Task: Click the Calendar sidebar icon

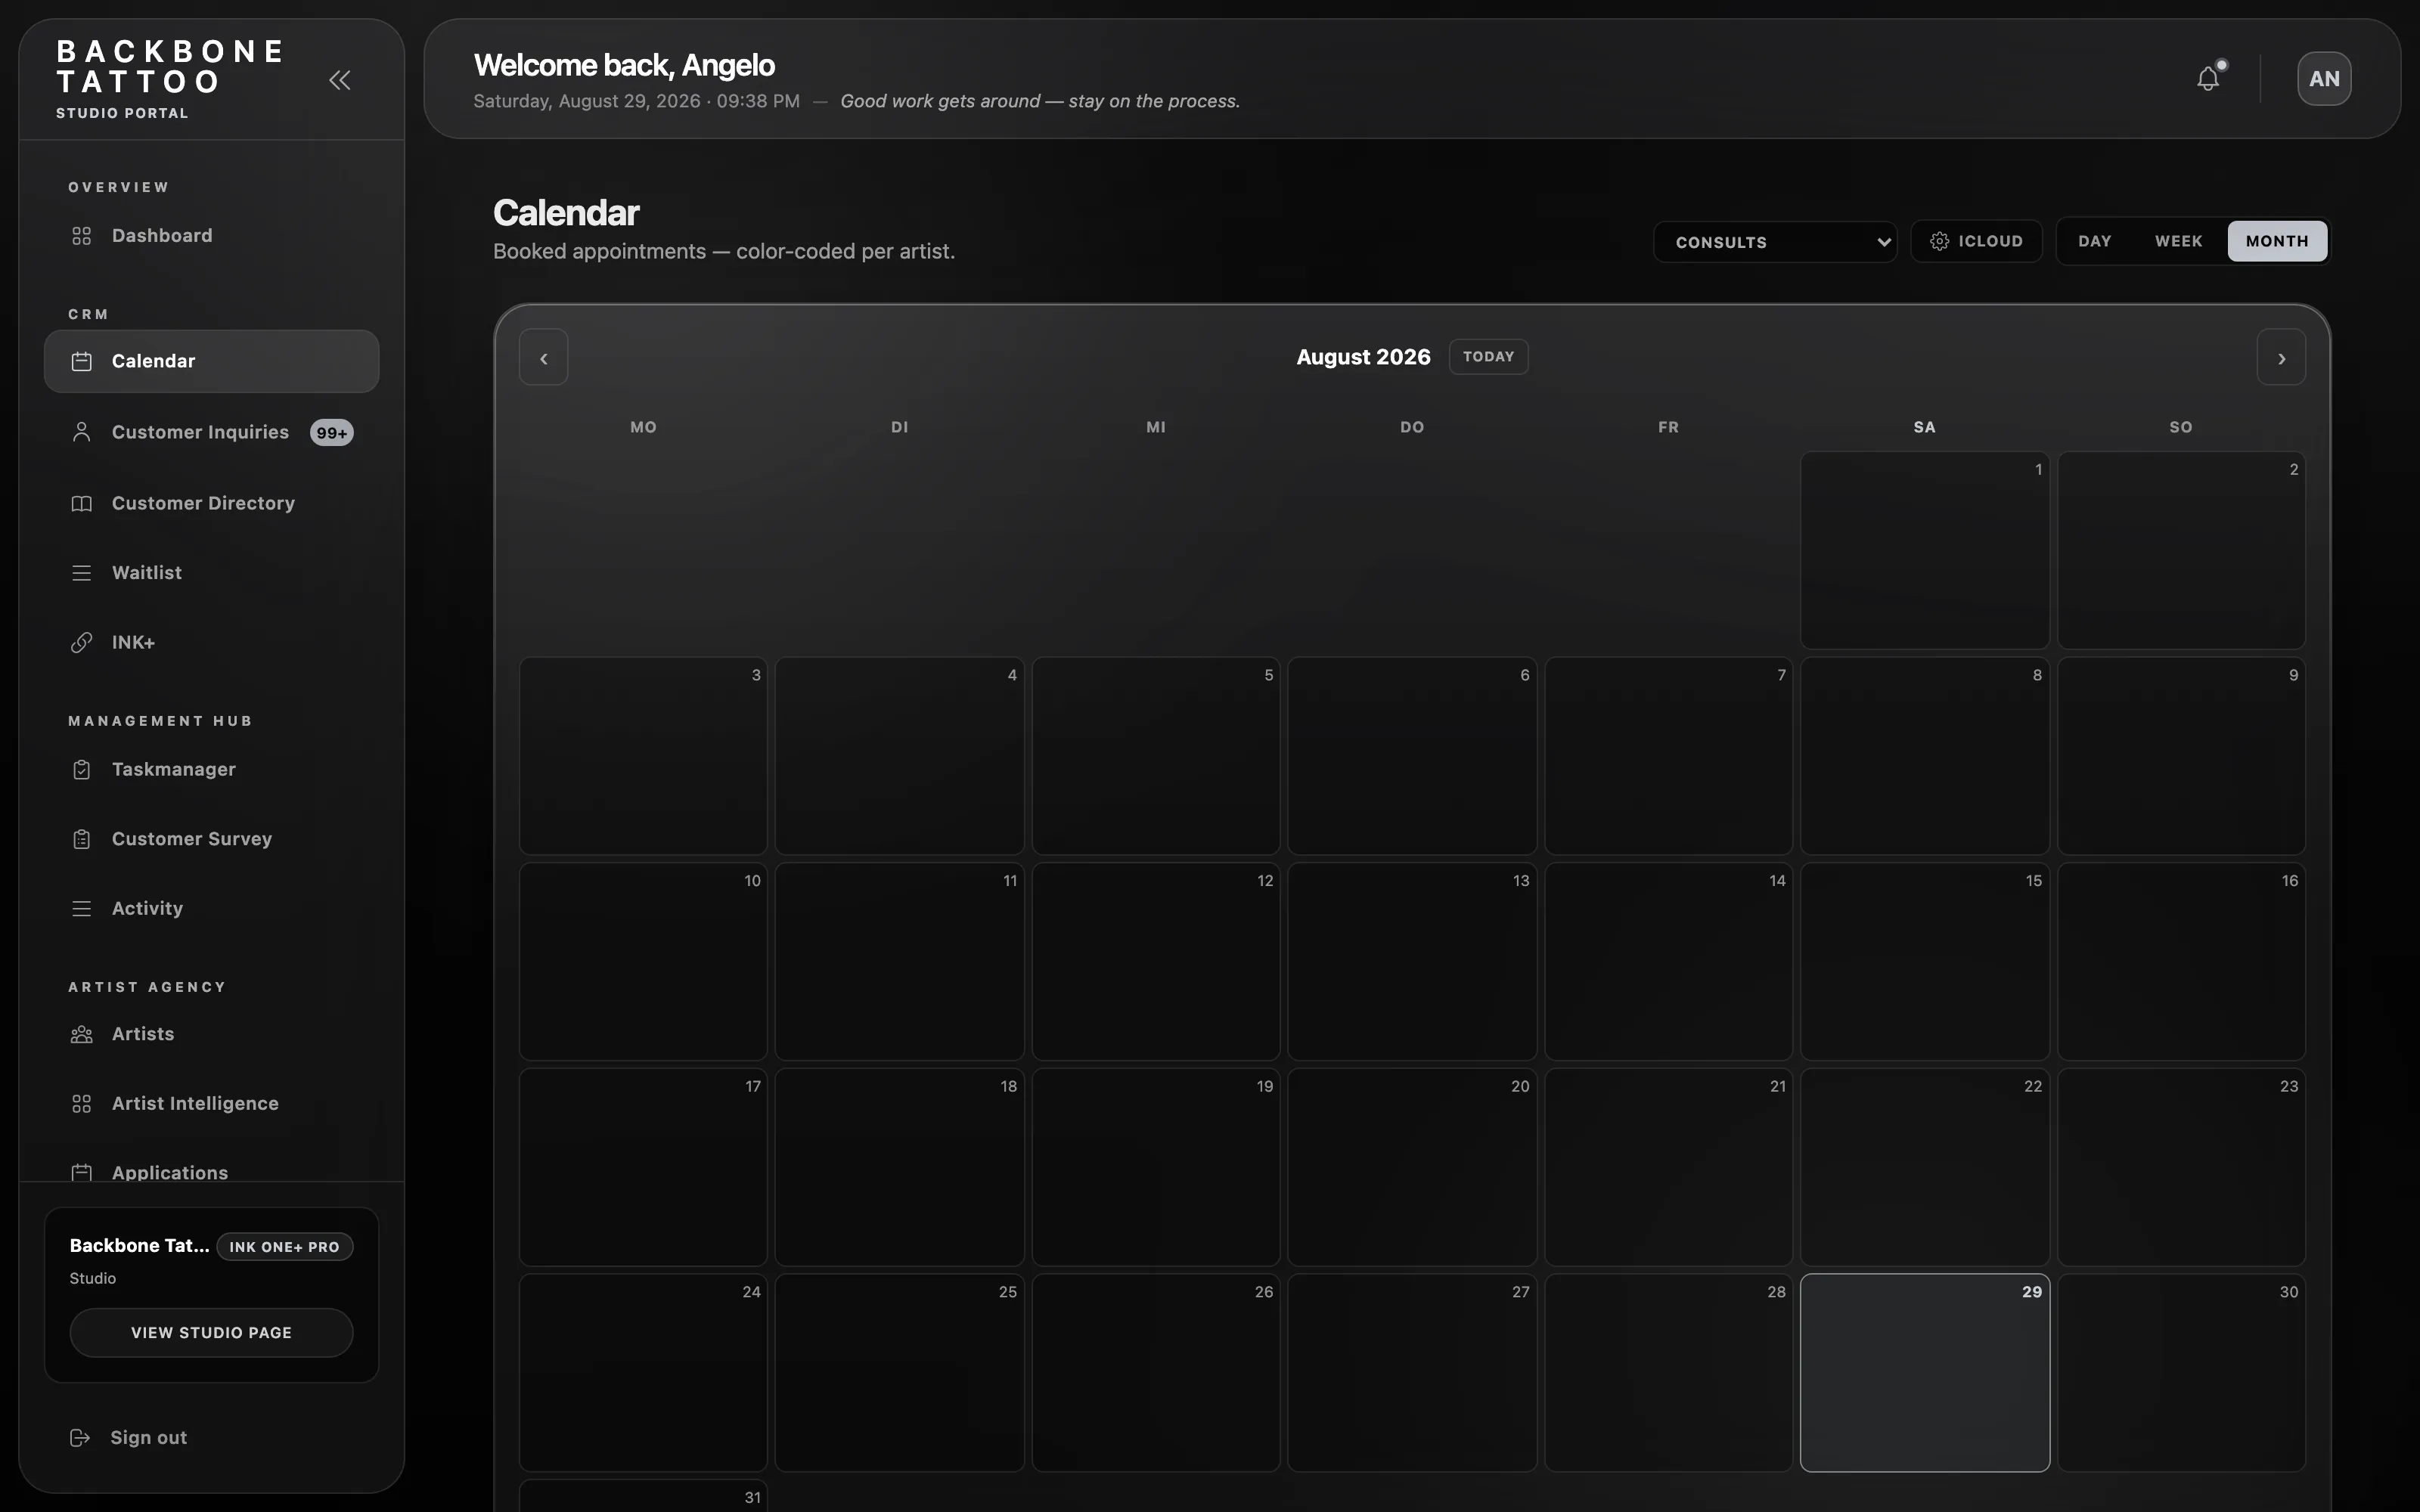Action: pyautogui.click(x=82, y=361)
